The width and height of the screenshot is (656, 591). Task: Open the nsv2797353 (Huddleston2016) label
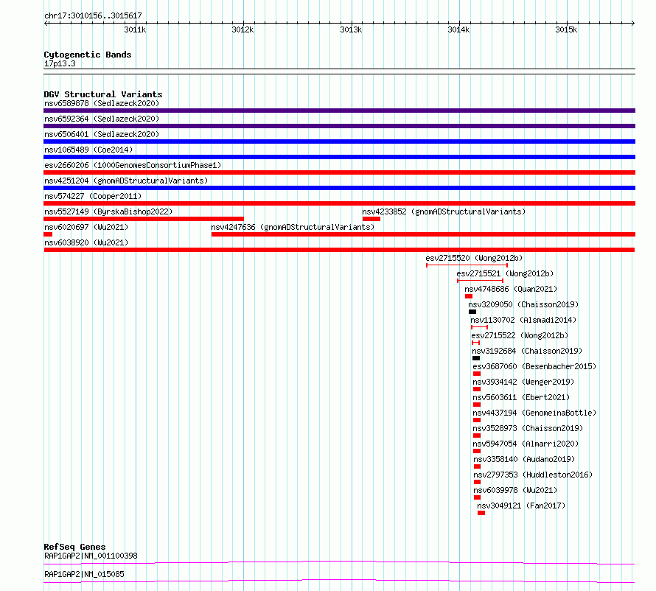pos(533,475)
